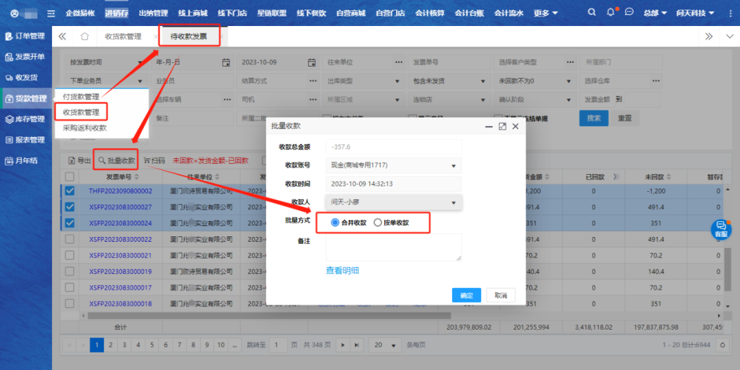Click the 确定 button in the dialog

pos(466,295)
